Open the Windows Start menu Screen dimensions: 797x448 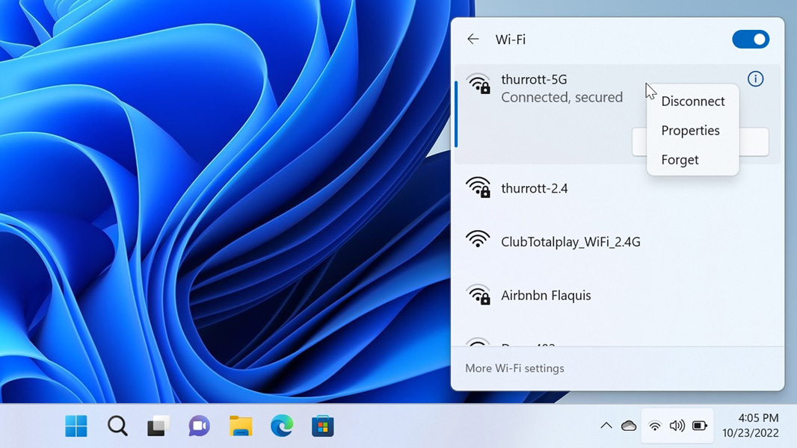click(x=76, y=426)
